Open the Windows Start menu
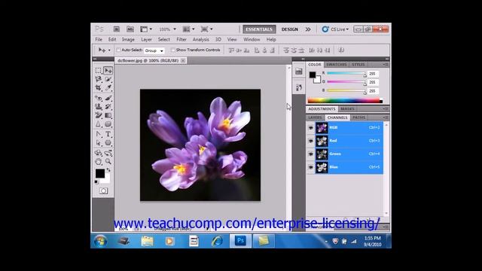This screenshot has width=482, height=271. point(100,241)
